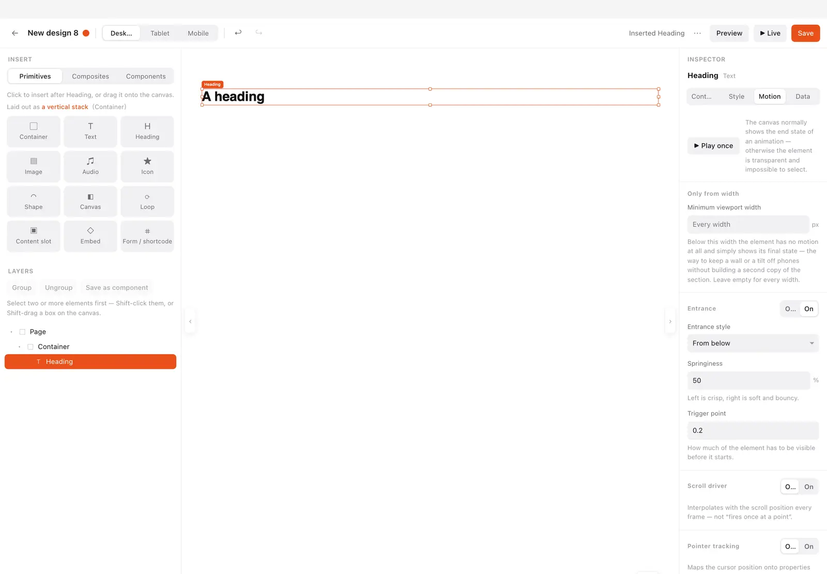Select the Heading layer in the tree
The height and width of the screenshot is (574, 827).
pos(90,362)
